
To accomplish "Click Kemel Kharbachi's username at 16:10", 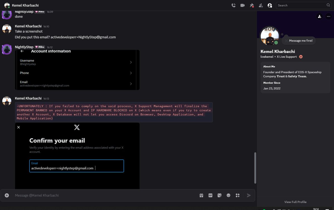I will click(x=28, y=26).
